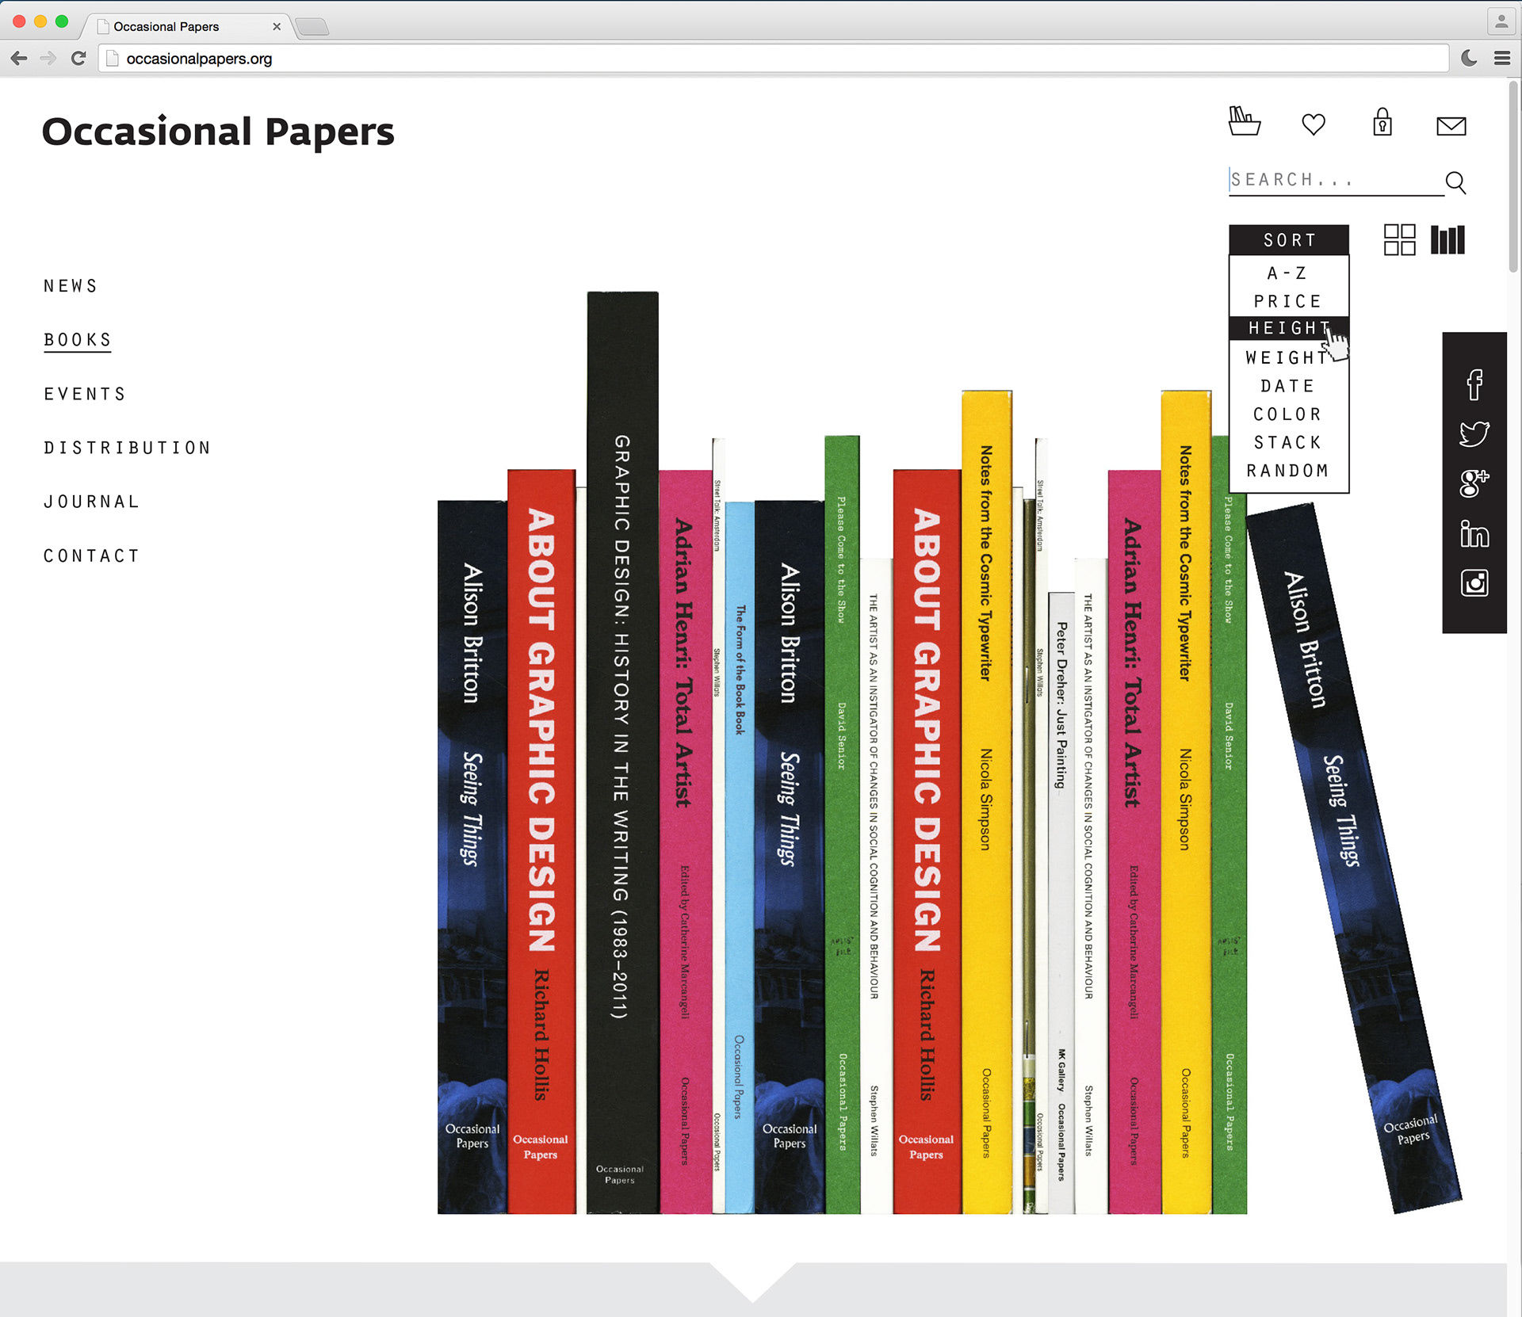
Task: Click the LinkedIn social icon
Action: [1474, 534]
